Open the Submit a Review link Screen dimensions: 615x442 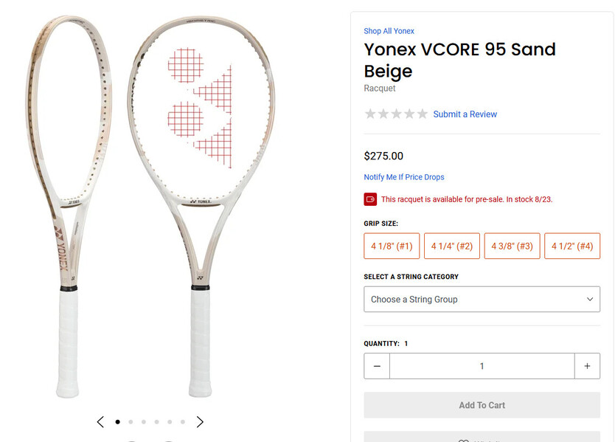point(465,114)
